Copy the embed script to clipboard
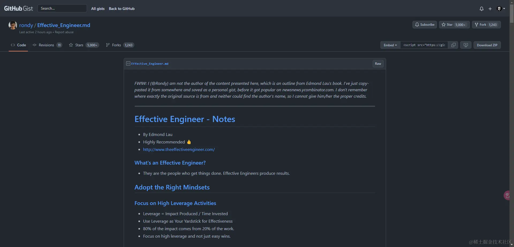Screen dimensions: 514x247 click(x=453, y=45)
